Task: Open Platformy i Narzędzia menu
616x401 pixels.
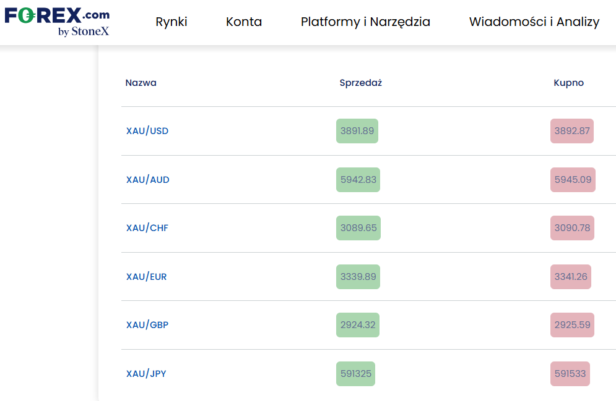Action: point(365,22)
